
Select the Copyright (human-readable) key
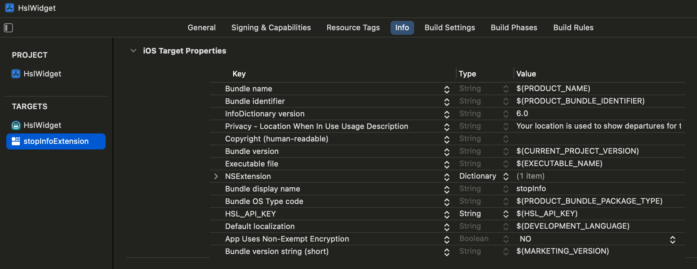point(277,139)
